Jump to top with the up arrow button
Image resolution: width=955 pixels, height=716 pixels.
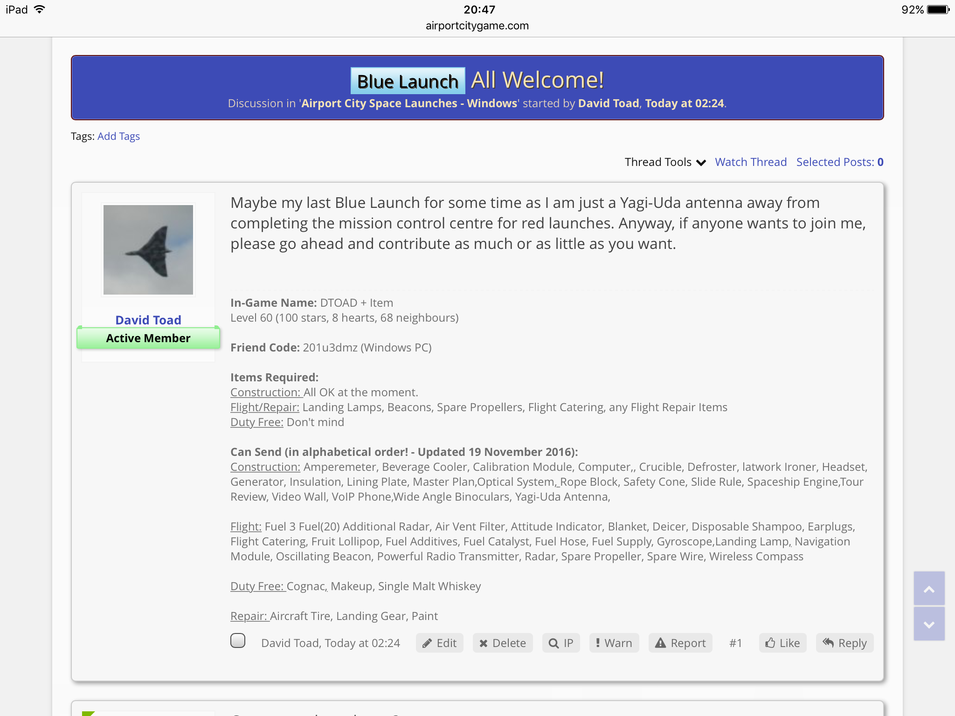click(929, 588)
